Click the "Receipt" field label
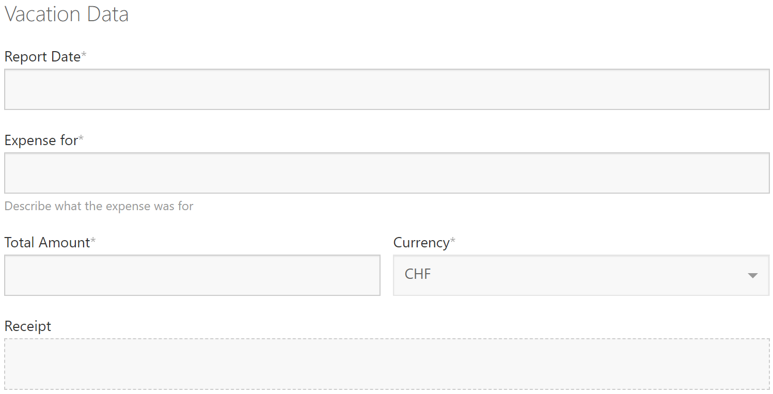The image size is (773, 394). (x=28, y=326)
